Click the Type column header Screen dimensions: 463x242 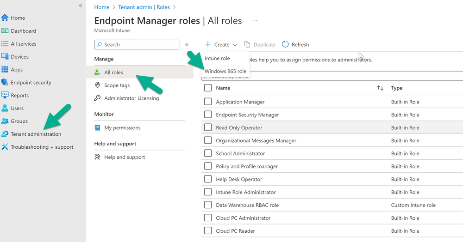[x=397, y=88]
